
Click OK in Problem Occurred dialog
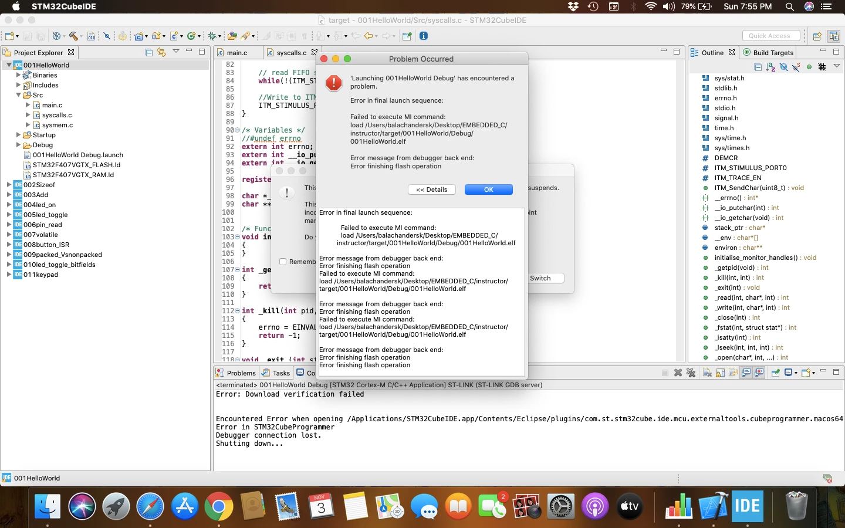coord(489,189)
